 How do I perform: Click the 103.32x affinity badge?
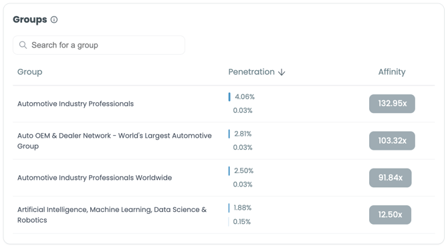[392, 140]
